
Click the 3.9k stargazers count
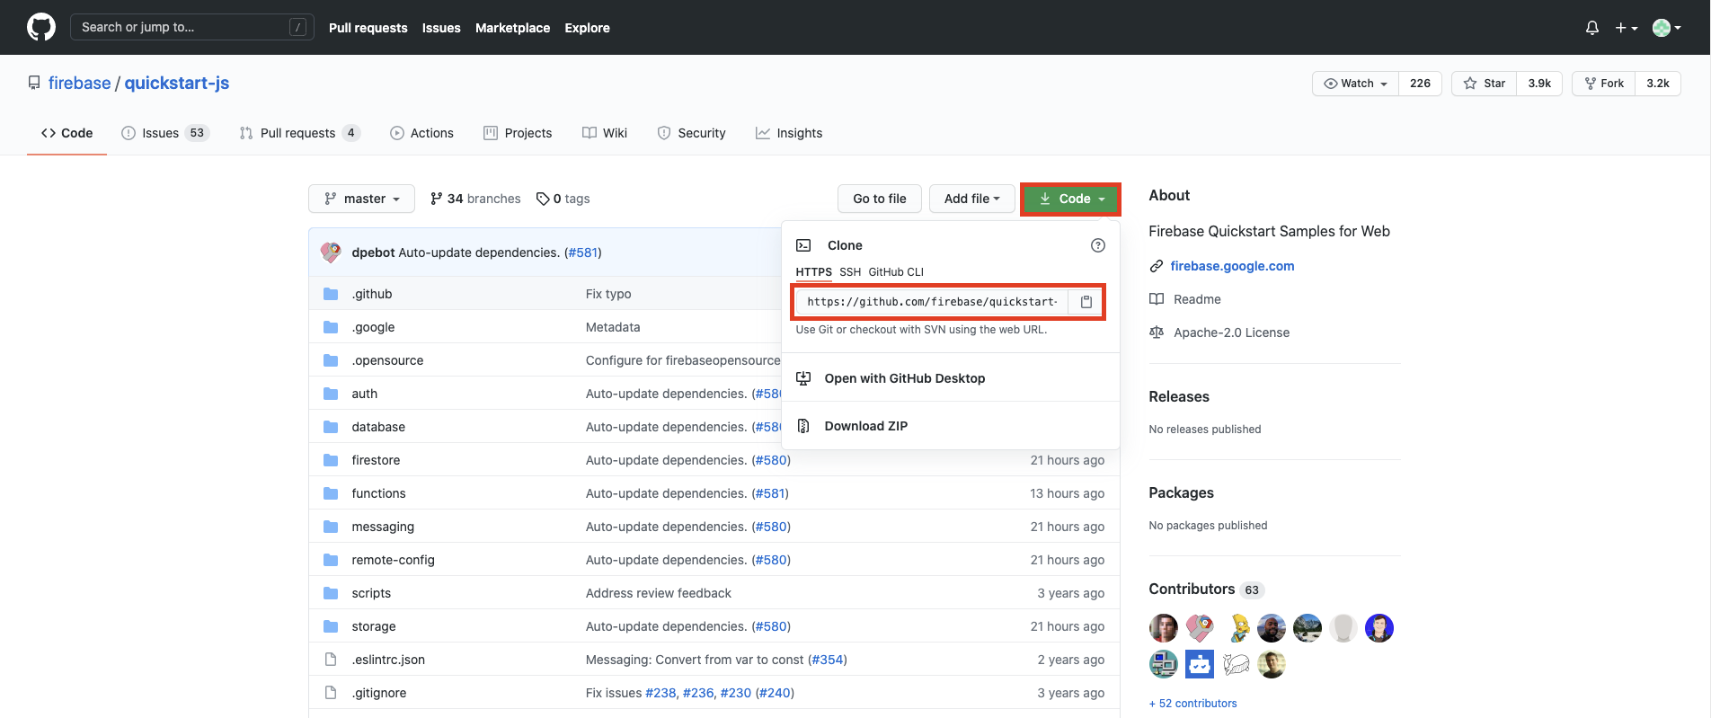pos(1539,84)
